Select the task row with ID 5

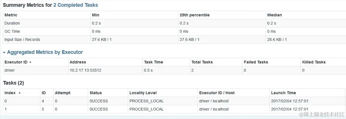(x=174, y=109)
